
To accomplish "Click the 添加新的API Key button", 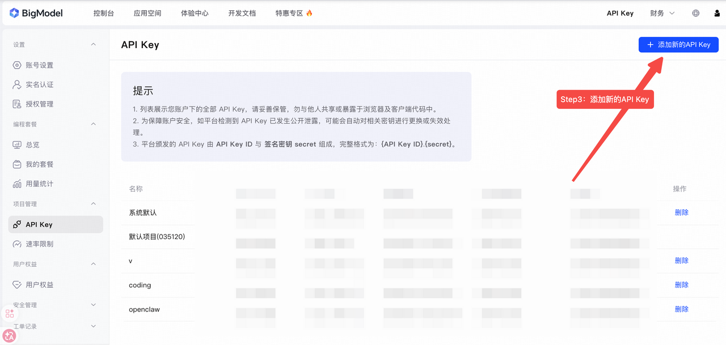I will [678, 44].
